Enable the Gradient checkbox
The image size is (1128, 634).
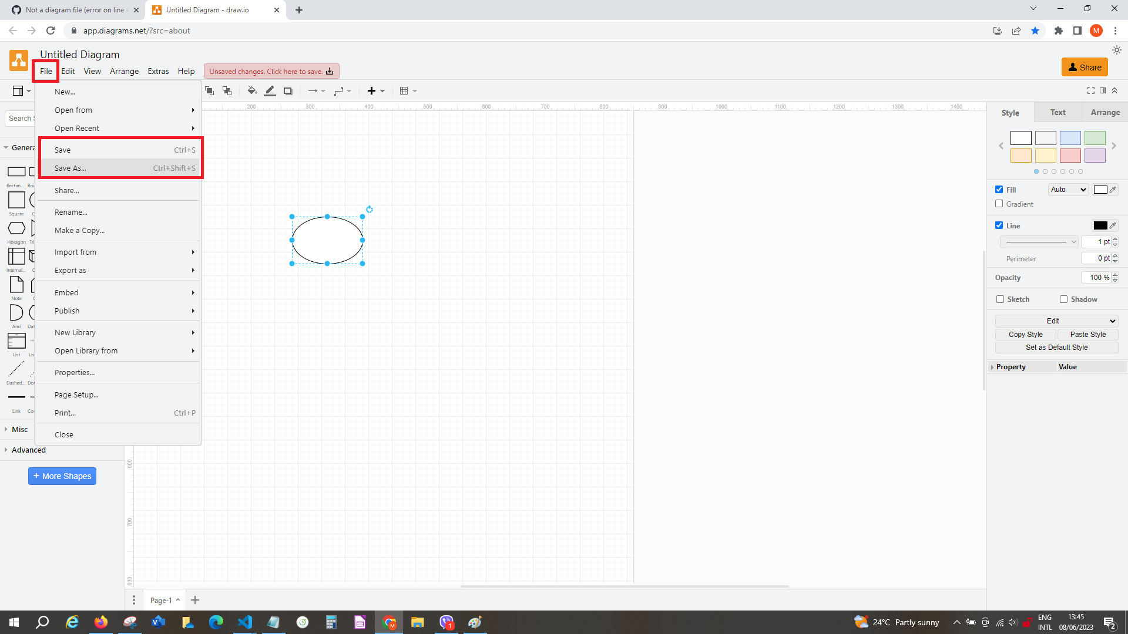click(999, 204)
